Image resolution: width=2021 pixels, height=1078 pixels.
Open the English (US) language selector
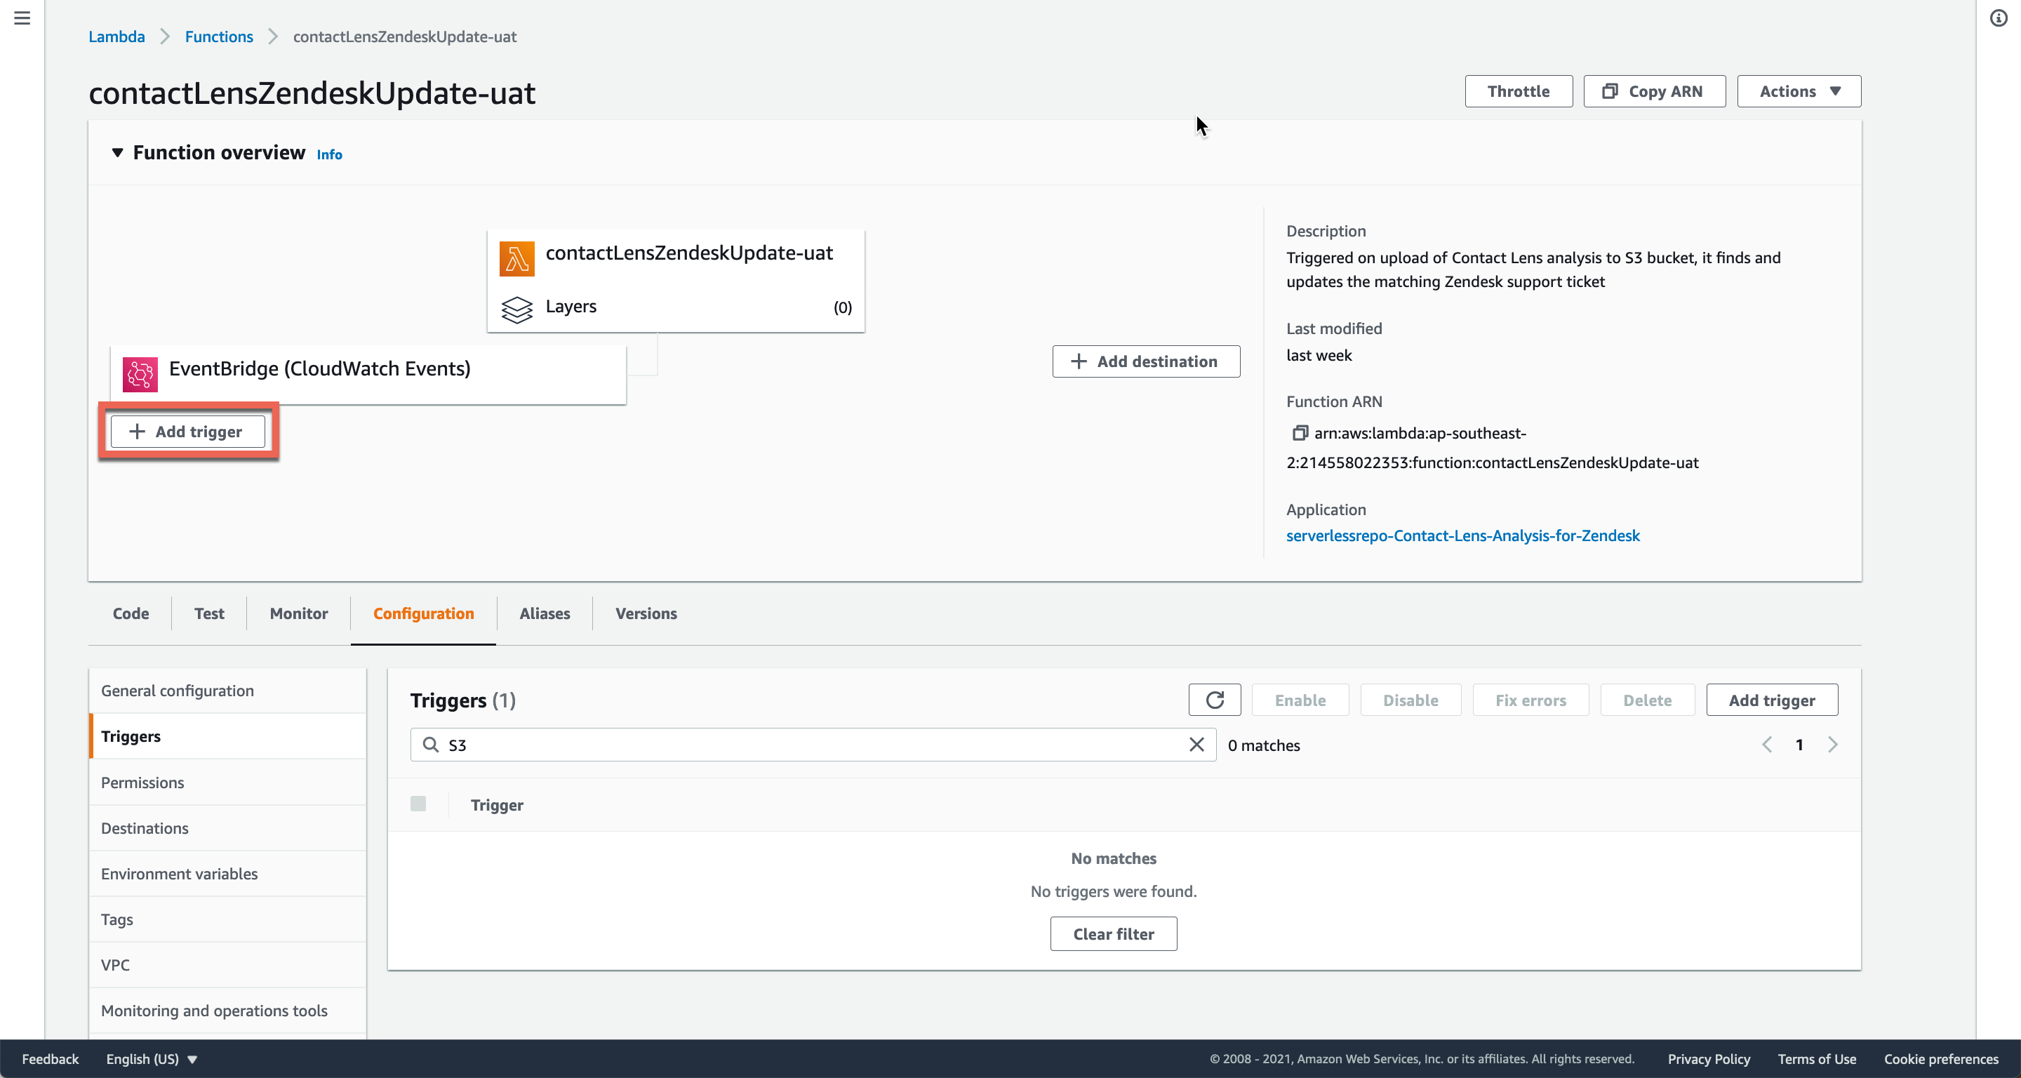pyautogui.click(x=151, y=1058)
